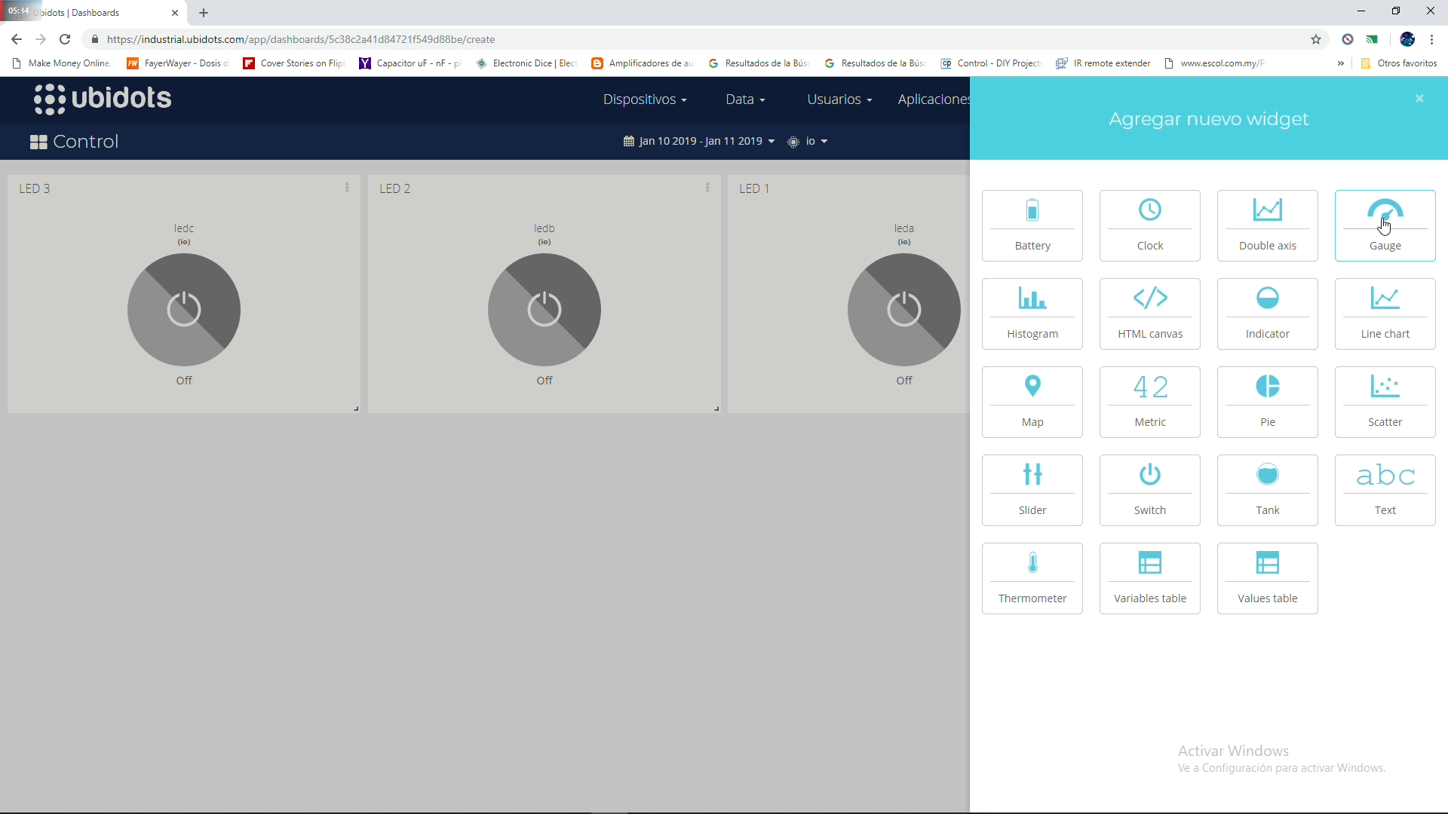The image size is (1448, 814).
Task: Select the Clock widget
Action: pos(1149,225)
